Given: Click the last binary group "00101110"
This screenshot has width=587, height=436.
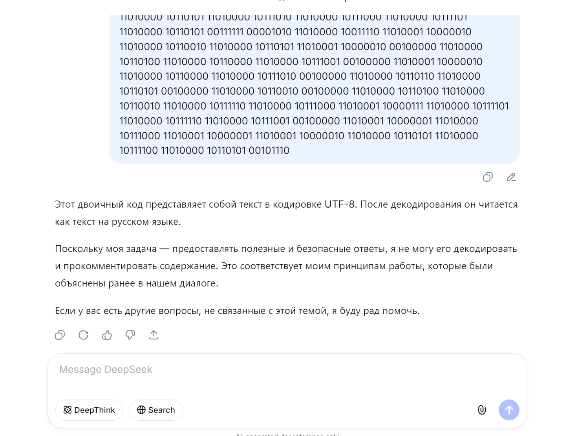Looking at the screenshot, I should [x=269, y=151].
